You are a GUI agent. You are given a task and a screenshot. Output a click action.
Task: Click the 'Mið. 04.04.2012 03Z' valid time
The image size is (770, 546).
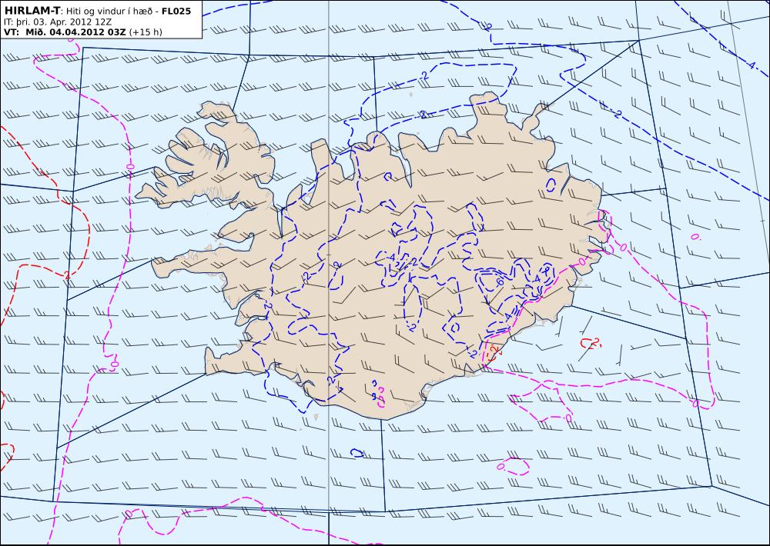pyautogui.click(x=75, y=32)
